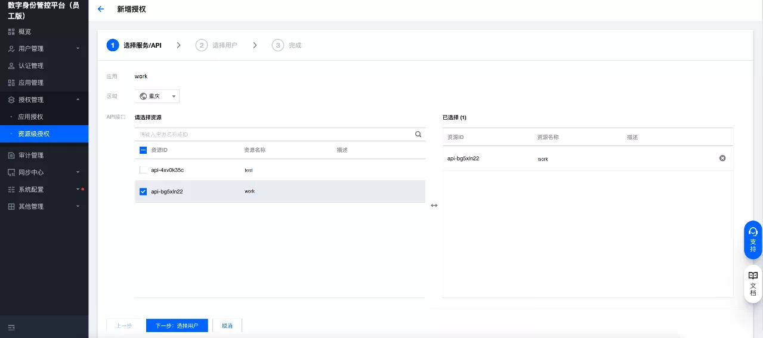The width and height of the screenshot is (763, 338).
Task: Open 应用管理 in the sidebar
Action: click(x=31, y=83)
